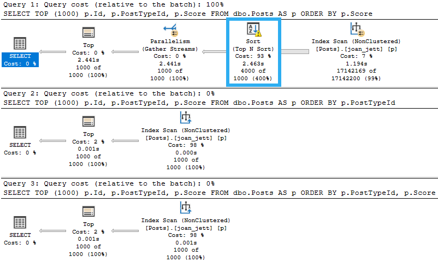Click the thick arrow from Index Scan to Sort
This screenshot has height=262, width=438.
tap(295, 52)
